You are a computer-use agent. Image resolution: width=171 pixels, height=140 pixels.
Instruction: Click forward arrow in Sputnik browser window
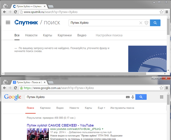(x=10, y=12)
